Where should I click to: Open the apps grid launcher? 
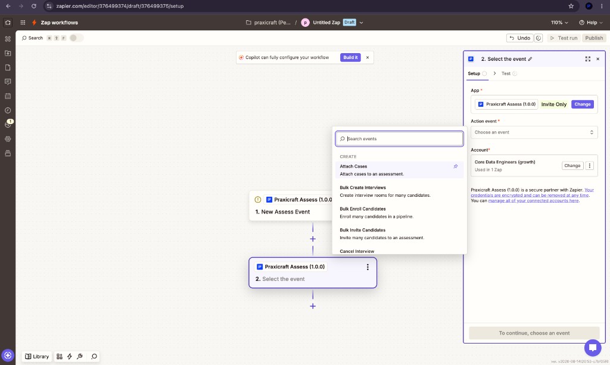pyautogui.click(x=23, y=23)
